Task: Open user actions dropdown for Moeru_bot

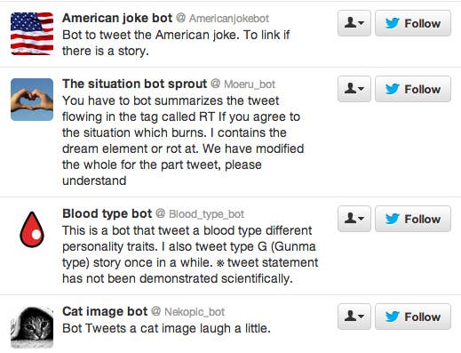Action: (x=354, y=89)
